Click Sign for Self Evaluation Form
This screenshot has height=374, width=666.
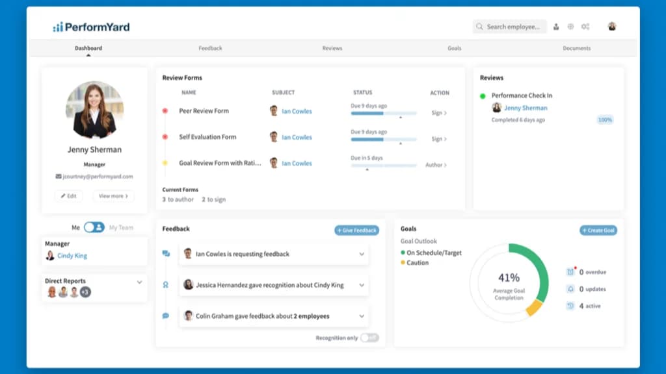pos(439,139)
